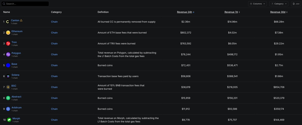Click the Polygon chain logo icon
This screenshot has width=302, height=125.
pos(8,54)
